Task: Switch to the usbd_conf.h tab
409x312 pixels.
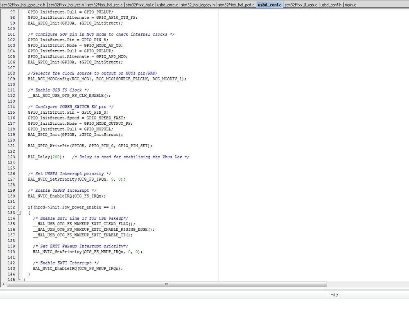Action: pyautogui.click(x=331, y=4)
